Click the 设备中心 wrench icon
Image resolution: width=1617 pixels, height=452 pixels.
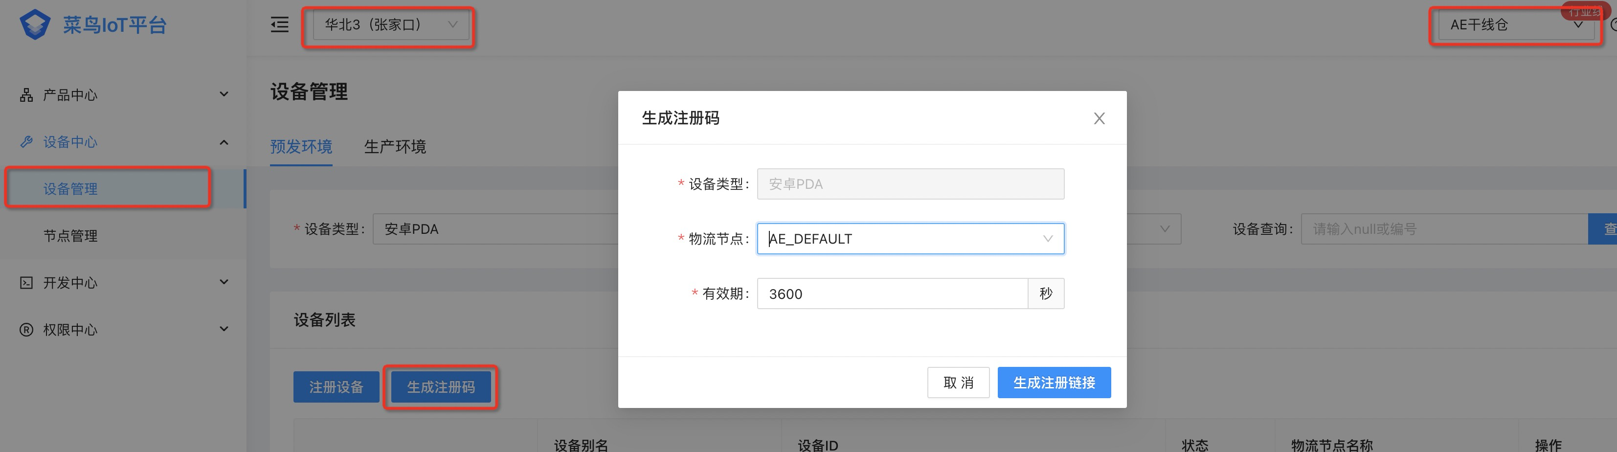(x=26, y=142)
